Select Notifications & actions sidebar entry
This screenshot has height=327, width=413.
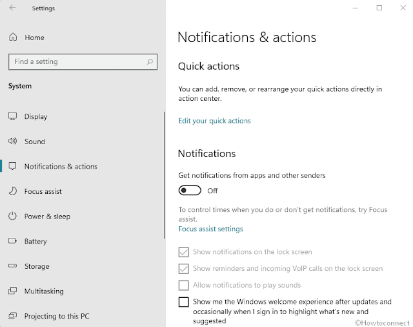coord(61,166)
